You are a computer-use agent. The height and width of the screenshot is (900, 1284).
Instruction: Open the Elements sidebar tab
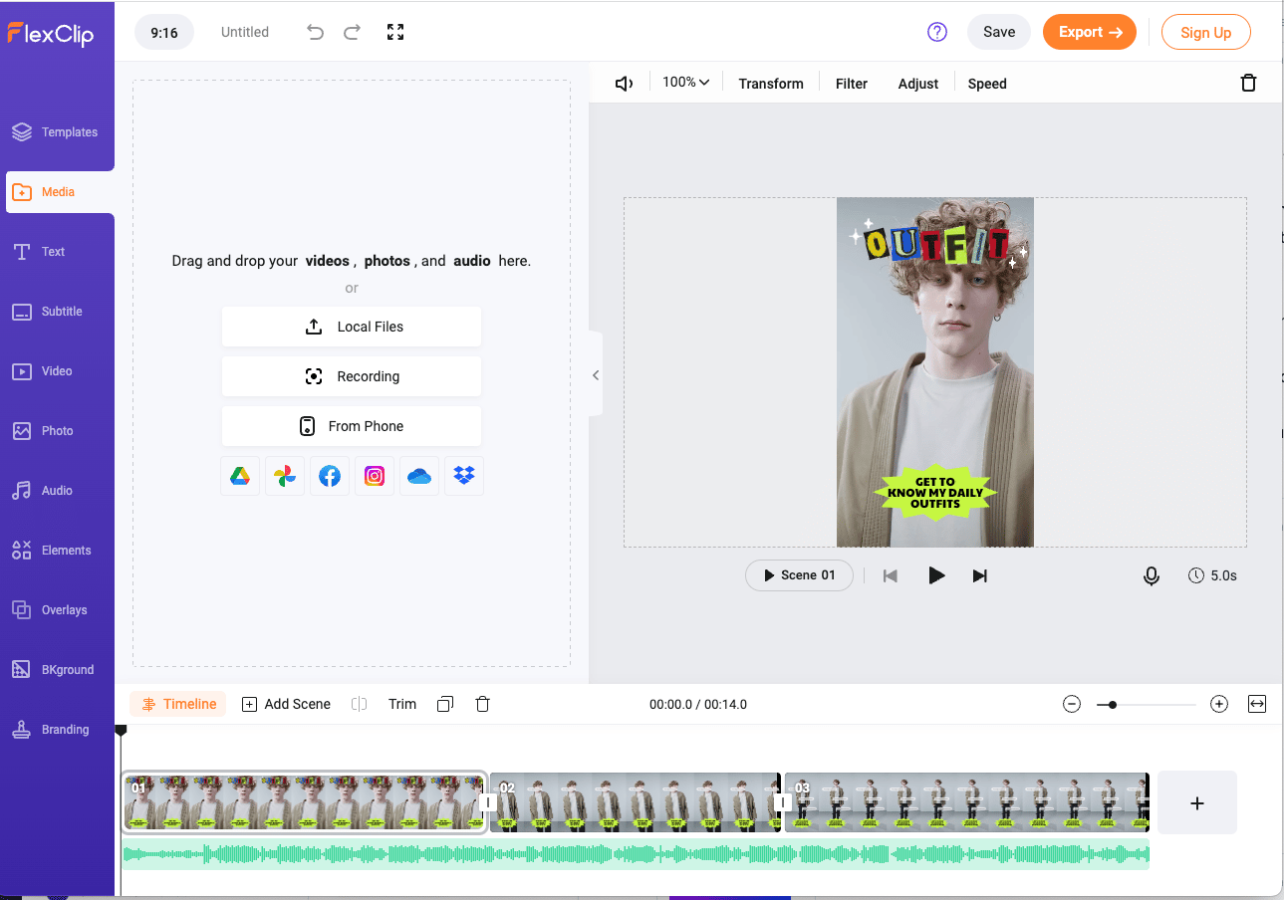[57, 551]
